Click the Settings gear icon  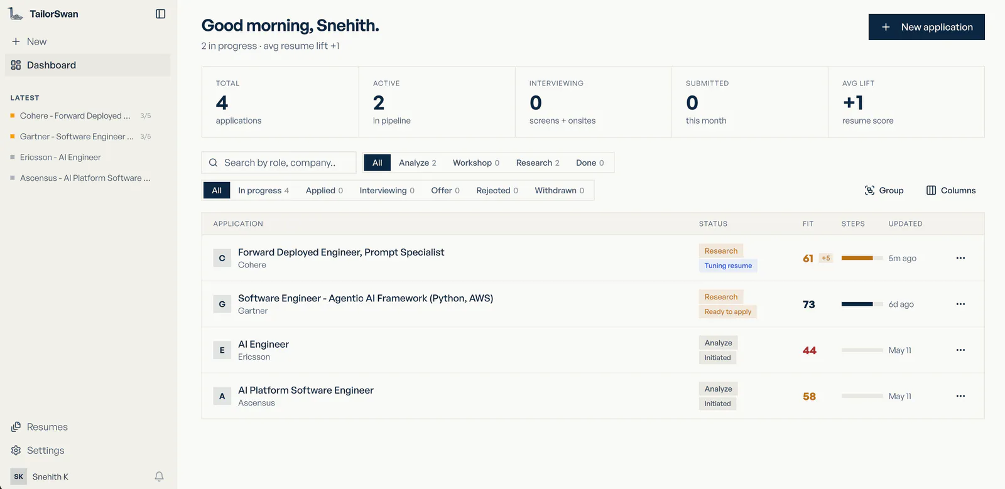point(16,451)
